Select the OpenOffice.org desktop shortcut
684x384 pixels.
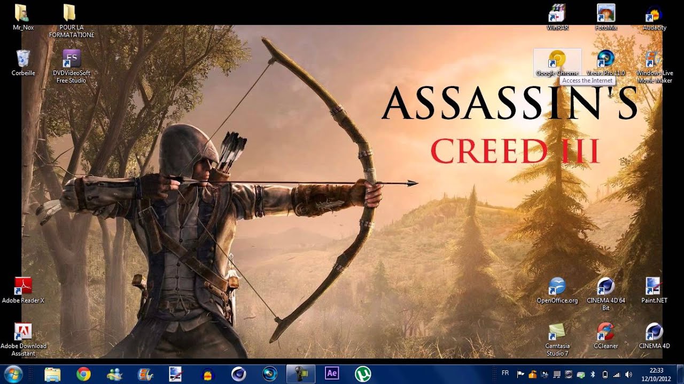click(557, 291)
